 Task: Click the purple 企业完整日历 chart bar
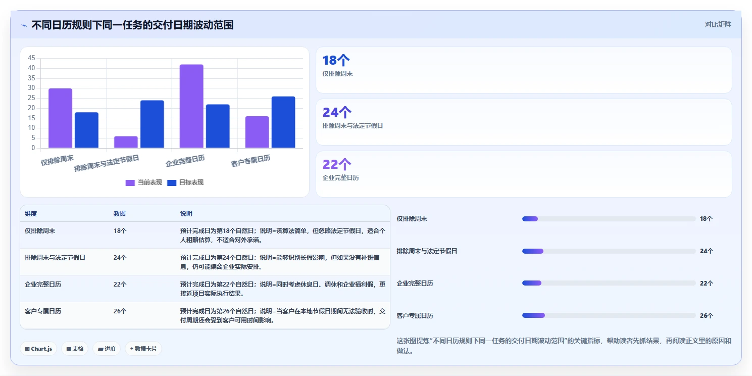click(191, 106)
